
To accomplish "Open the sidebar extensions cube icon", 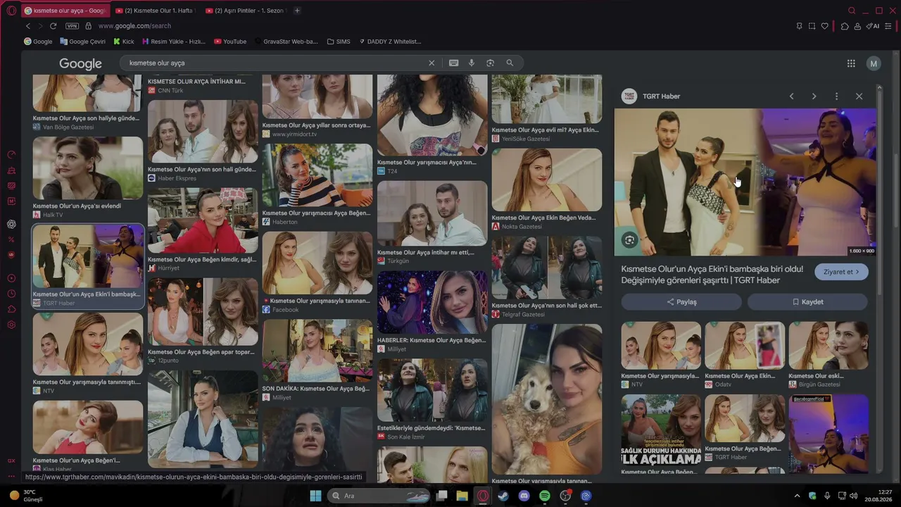I will pos(11,309).
